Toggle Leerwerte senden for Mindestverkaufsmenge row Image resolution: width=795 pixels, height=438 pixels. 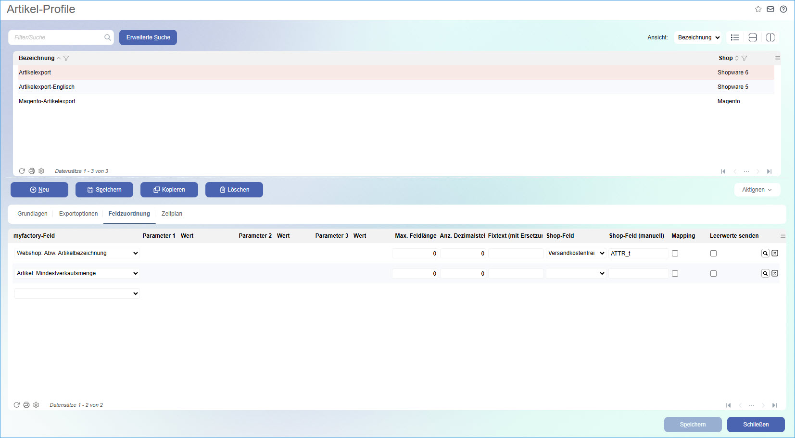click(713, 273)
